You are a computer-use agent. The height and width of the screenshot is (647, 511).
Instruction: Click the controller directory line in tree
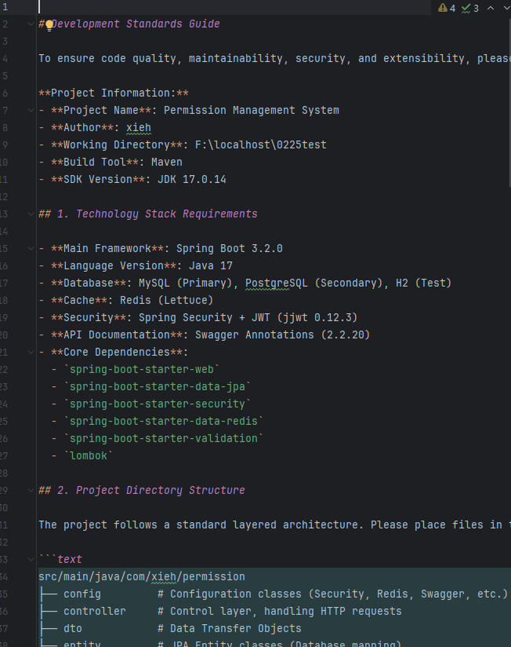(x=94, y=612)
